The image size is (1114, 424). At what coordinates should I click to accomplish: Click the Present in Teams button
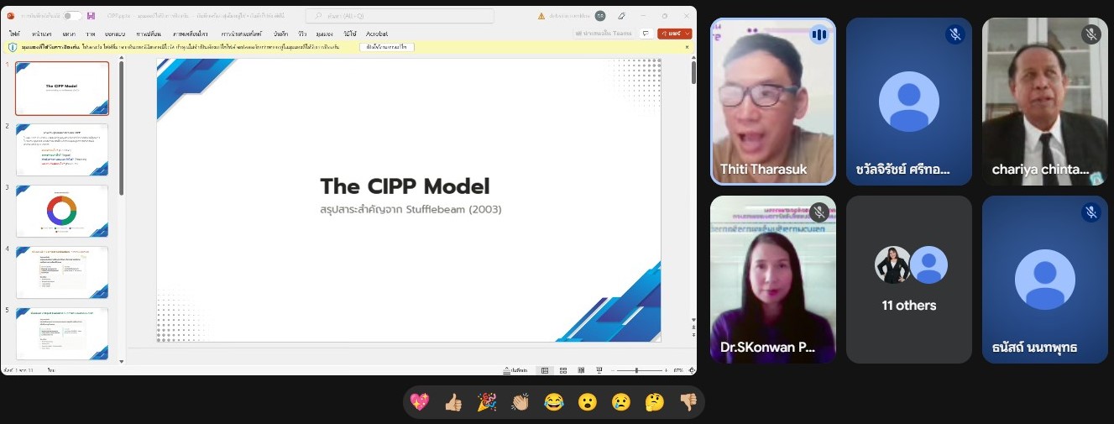pyautogui.click(x=604, y=34)
